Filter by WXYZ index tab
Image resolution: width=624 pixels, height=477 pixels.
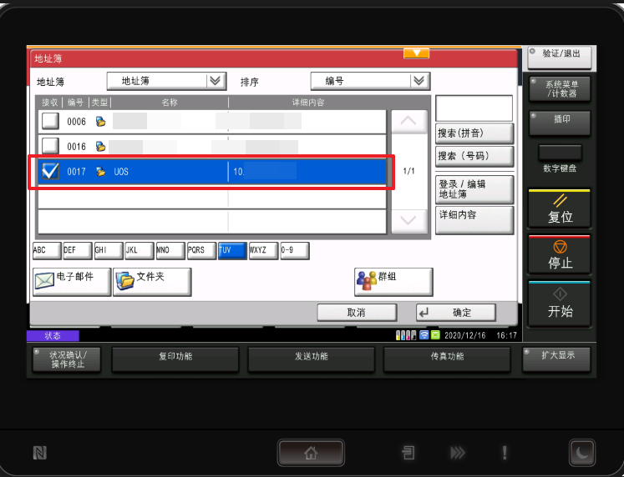(x=263, y=250)
